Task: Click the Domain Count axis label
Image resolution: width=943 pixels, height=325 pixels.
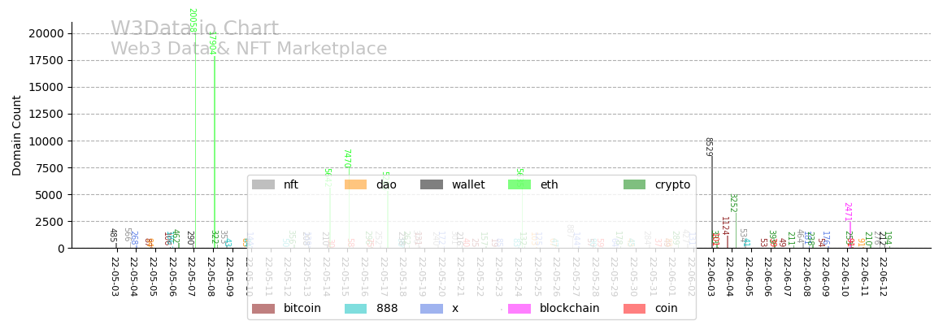Action: coord(17,135)
